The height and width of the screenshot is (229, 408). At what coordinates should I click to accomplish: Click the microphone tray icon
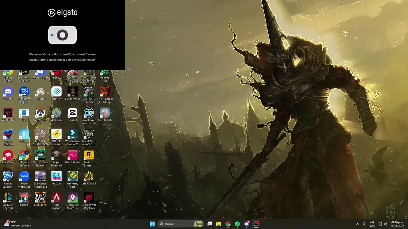pos(364,224)
